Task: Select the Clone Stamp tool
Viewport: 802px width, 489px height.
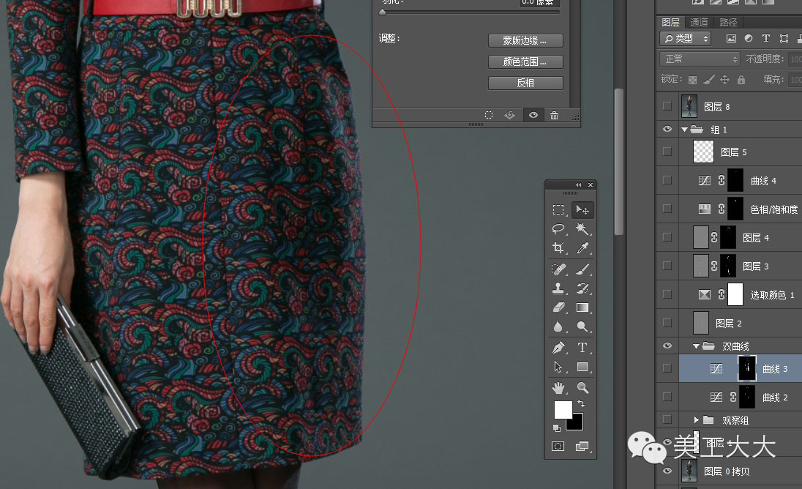Action: [x=558, y=288]
